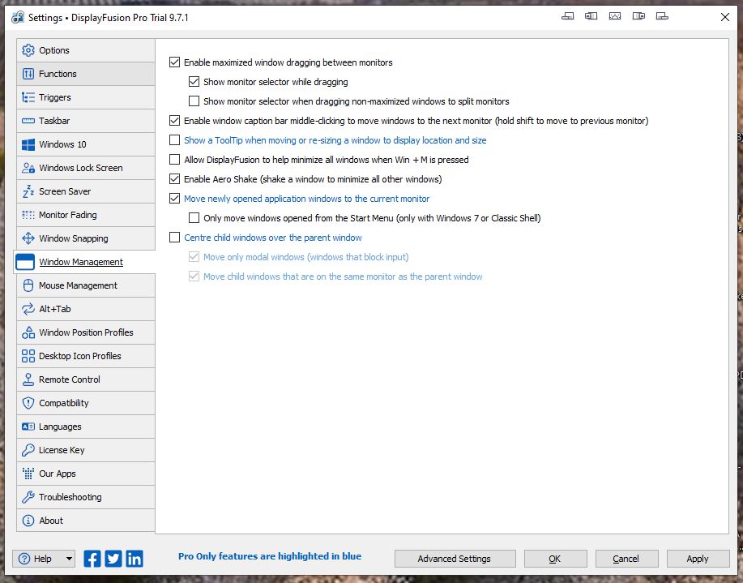Switch to the Window Snapping section
This screenshot has width=743, height=583.
73,238
